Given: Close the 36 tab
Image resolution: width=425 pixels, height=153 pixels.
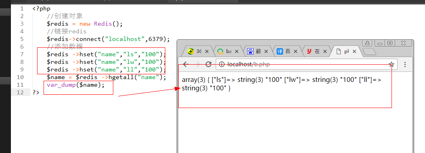Looking at the screenshot, I should pos(207,51).
